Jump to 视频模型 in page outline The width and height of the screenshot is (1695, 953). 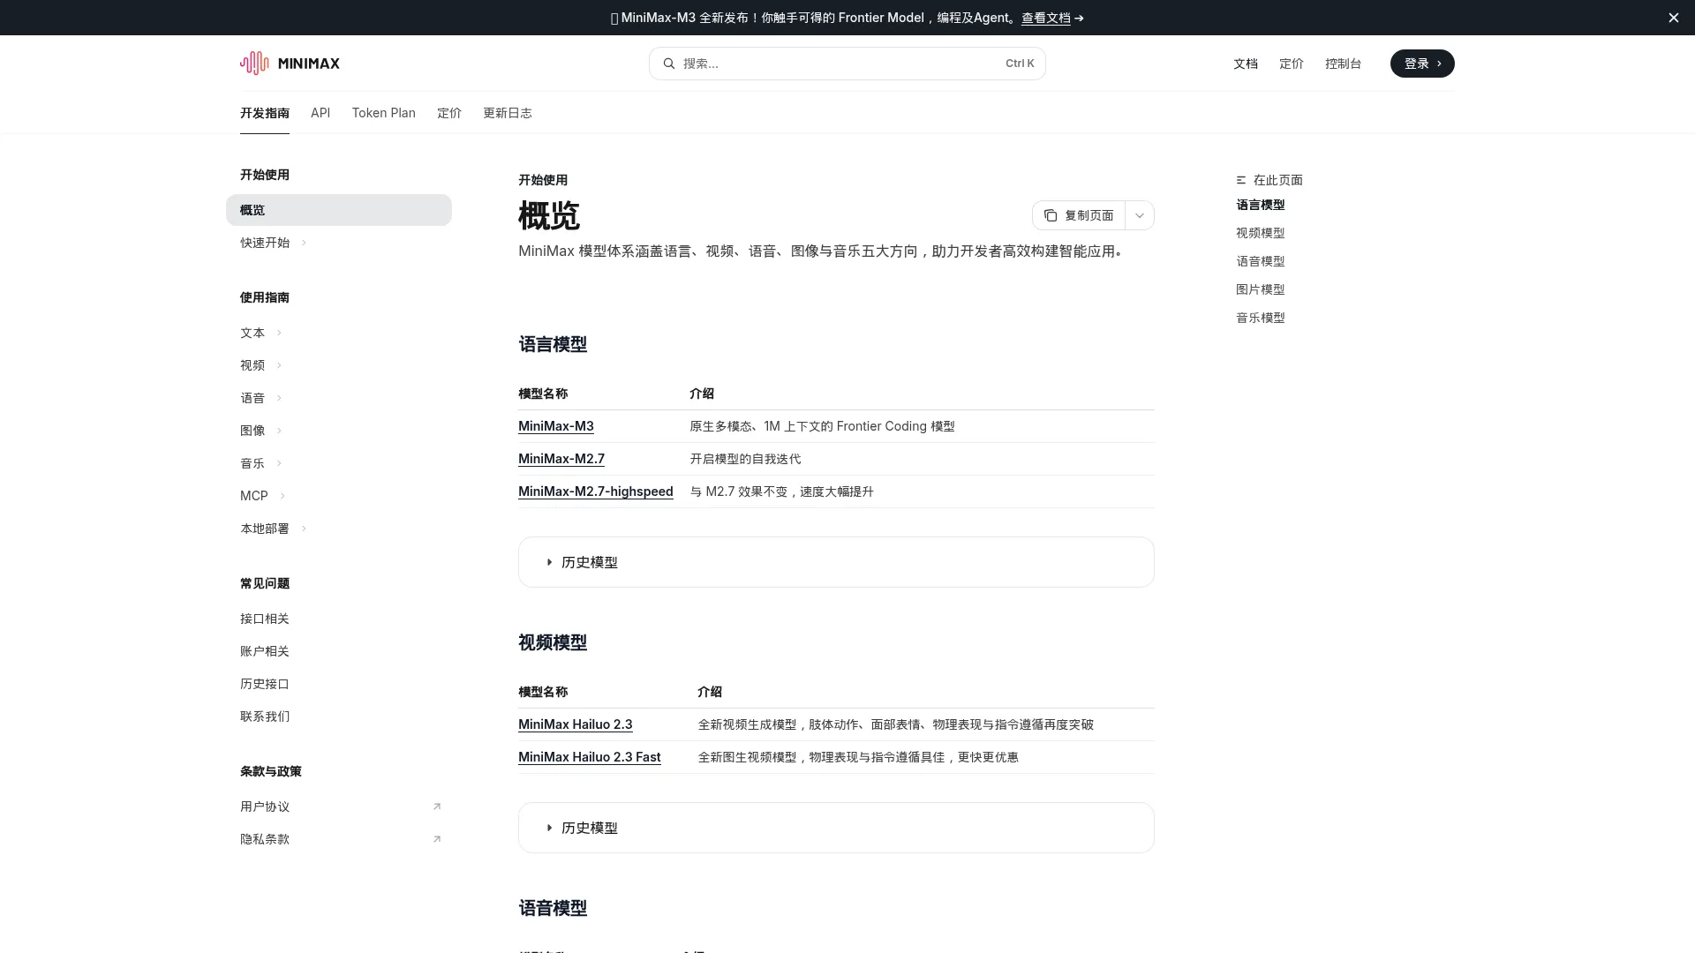tap(1261, 233)
